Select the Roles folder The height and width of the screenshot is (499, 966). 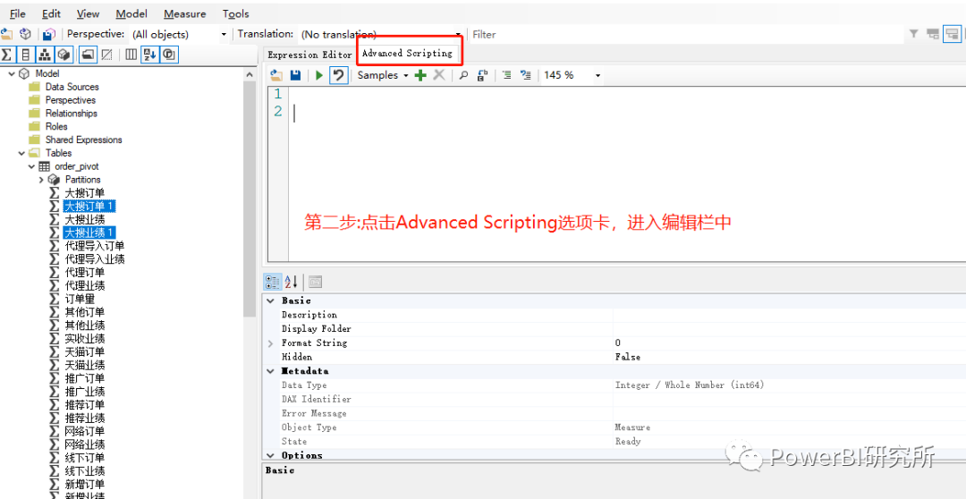(x=56, y=126)
